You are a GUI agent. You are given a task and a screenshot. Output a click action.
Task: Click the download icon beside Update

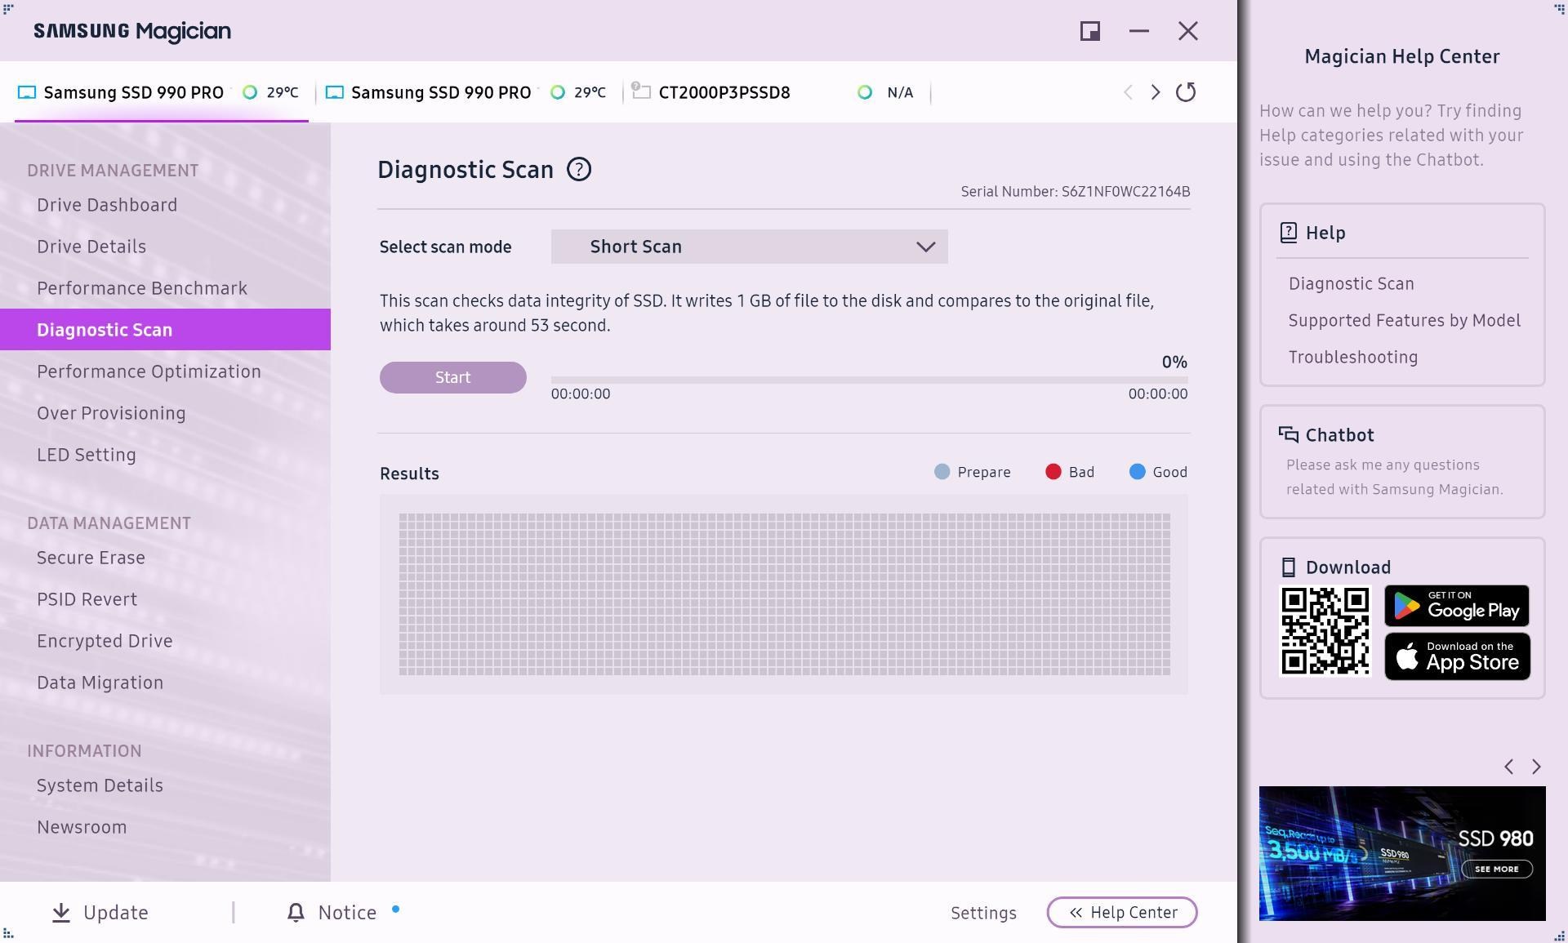[x=61, y=913]
